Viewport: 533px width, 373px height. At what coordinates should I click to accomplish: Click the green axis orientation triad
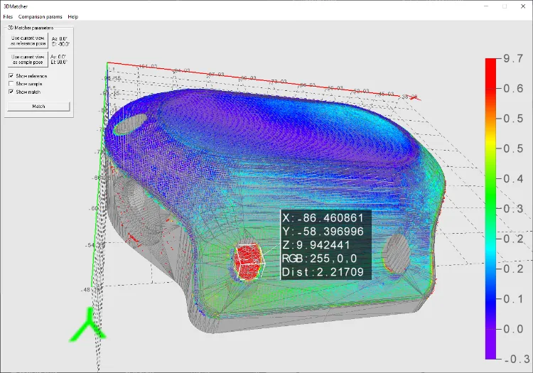coord(87,325)
